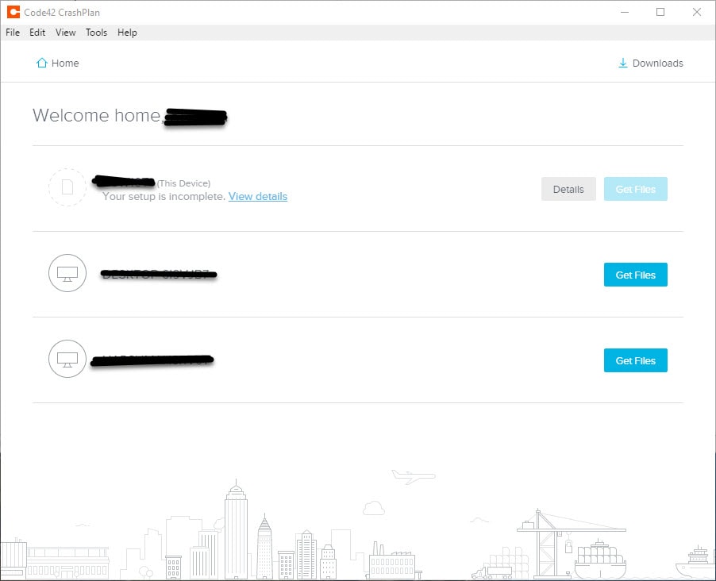Follow the View details link
716x581 pixels.
tap(258, 196)
